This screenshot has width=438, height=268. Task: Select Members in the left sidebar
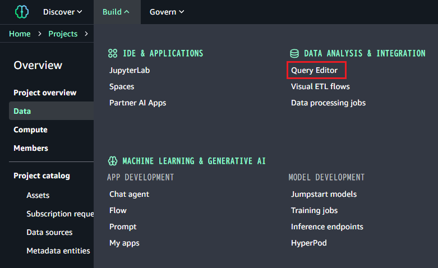point(31,149)
